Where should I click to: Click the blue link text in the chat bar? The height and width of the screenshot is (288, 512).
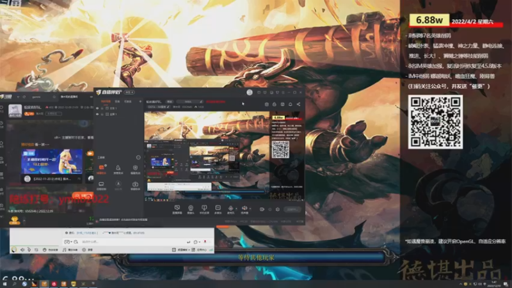click(x=87, y=233)
